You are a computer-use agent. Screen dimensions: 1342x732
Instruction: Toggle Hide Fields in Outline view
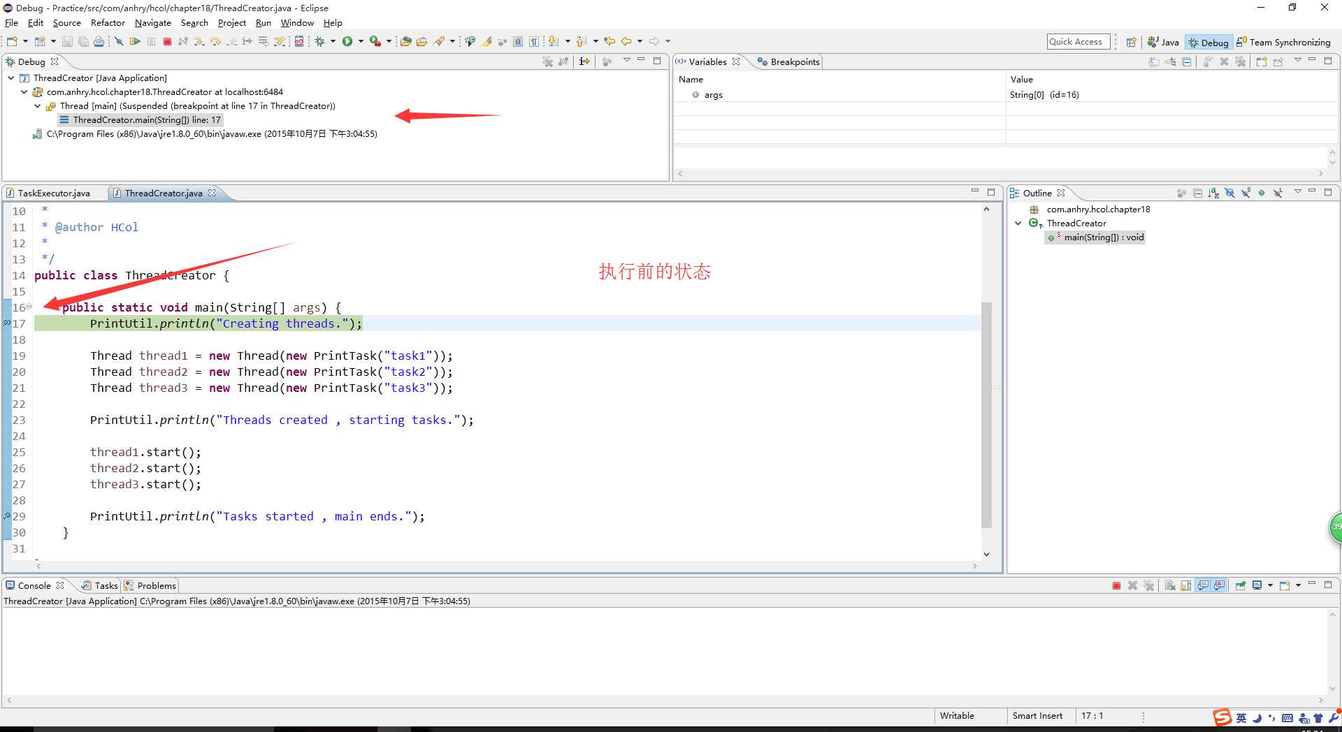(x=1229, y=193)
